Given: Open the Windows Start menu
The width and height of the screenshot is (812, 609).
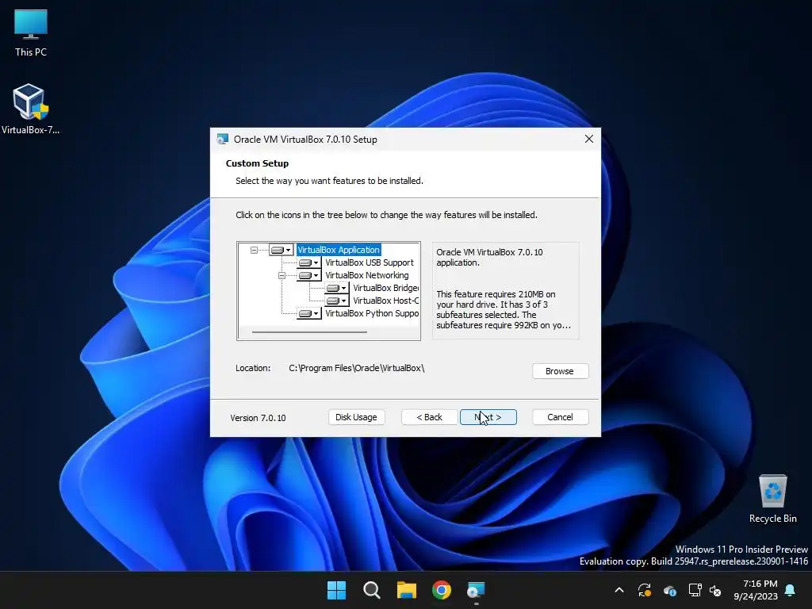Looking at the screenshot, I should click(336, 590).
